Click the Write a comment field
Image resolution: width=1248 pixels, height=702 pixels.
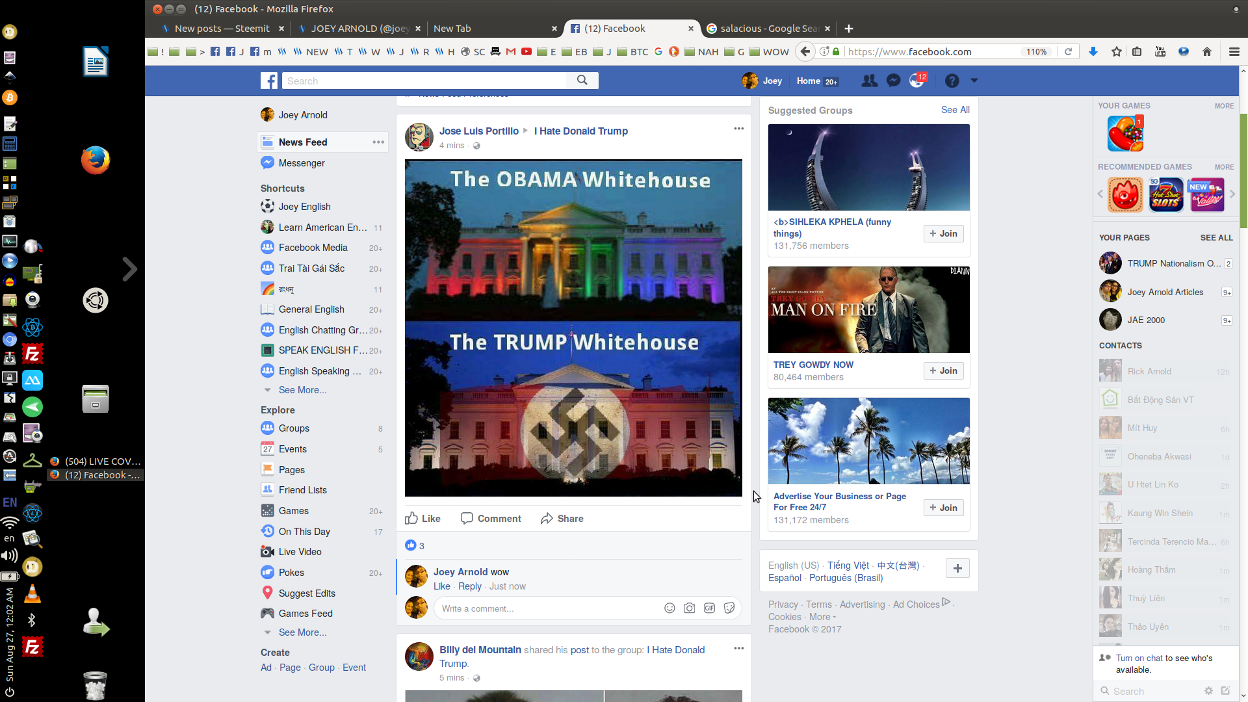(x=546, y=608)
